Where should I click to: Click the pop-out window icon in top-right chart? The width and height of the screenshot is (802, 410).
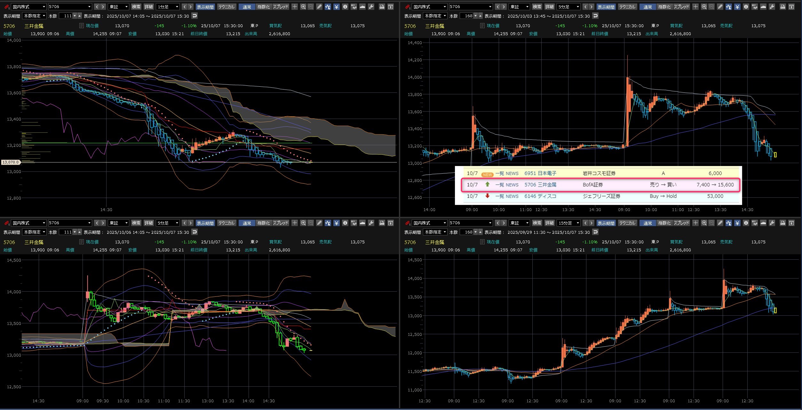click(x=791, y=7)
